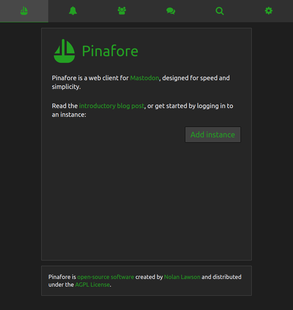Viewport: 293px width, 310px height.
Task: Open the Local timeline people icon
Action: tap(122, 11)
